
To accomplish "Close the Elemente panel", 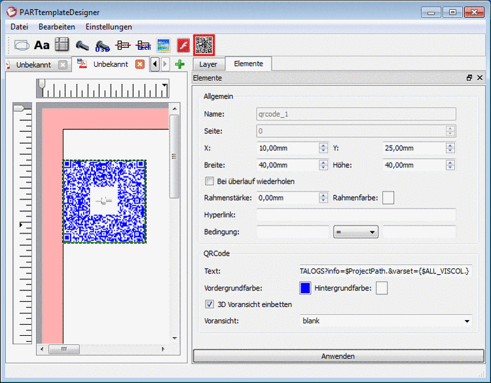I will pos(480,78).
